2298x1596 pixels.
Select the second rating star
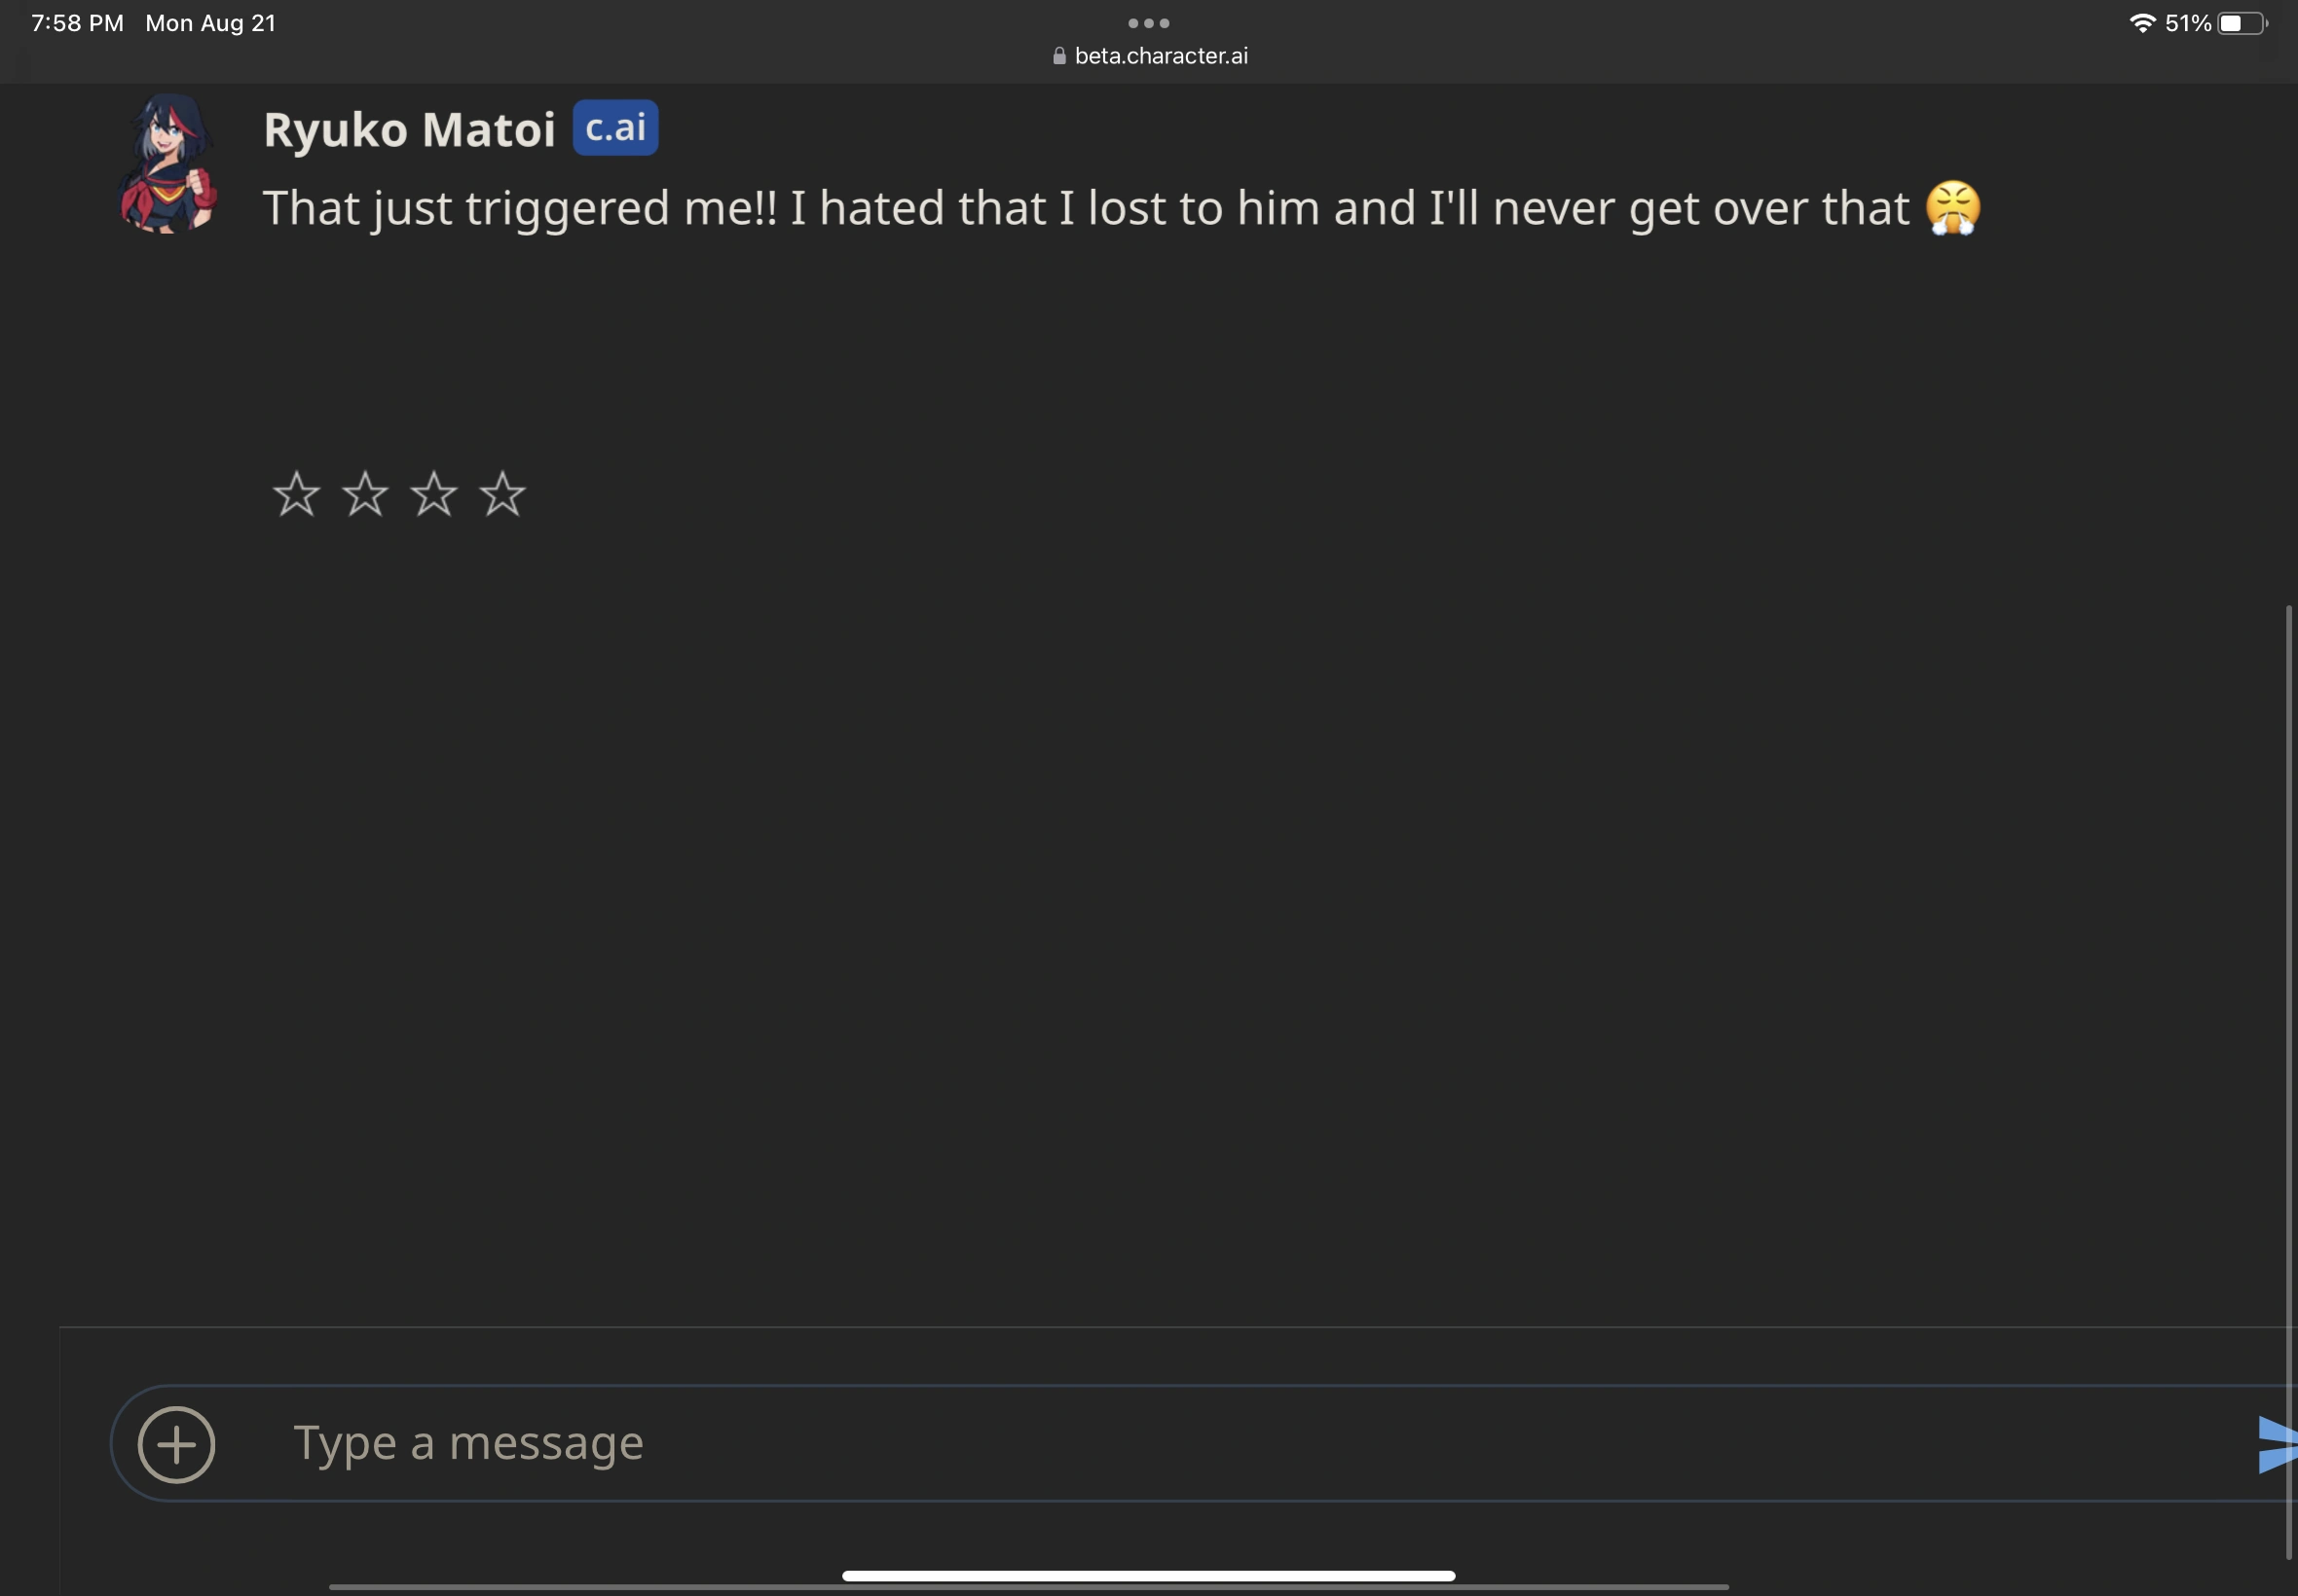(x=365, y=494)
